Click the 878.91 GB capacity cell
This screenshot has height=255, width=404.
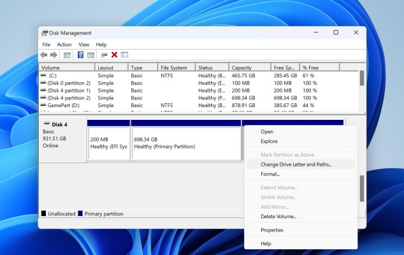tap(243, 105)
